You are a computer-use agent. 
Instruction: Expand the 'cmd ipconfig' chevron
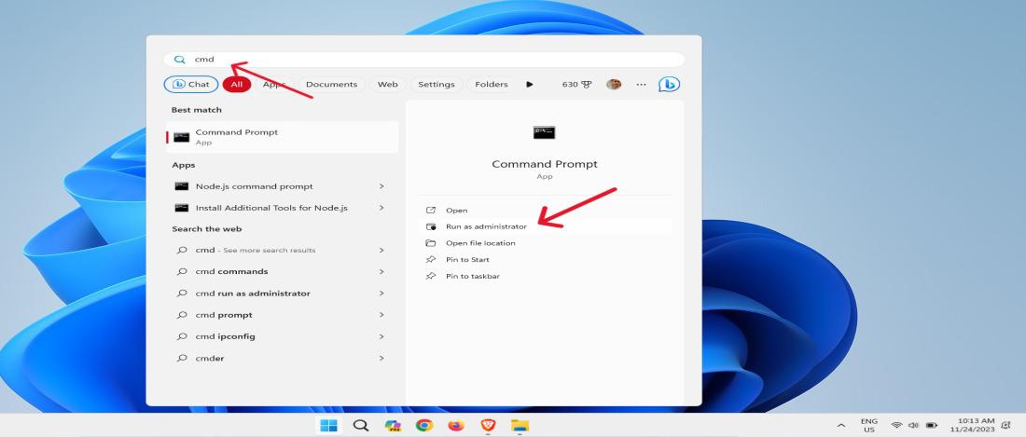(x=381, y=336)
